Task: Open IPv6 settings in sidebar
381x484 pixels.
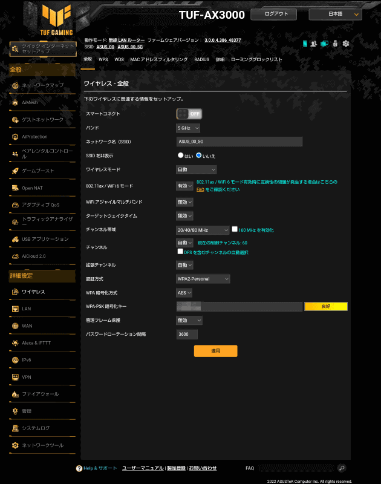Action: tap(42, 360)
